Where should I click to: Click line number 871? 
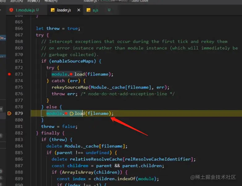click(19, 61)
